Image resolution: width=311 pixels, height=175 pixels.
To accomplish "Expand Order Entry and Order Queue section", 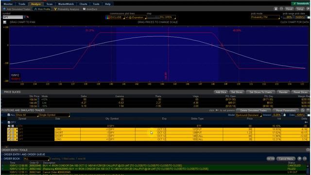I will [x=24, y=155].
